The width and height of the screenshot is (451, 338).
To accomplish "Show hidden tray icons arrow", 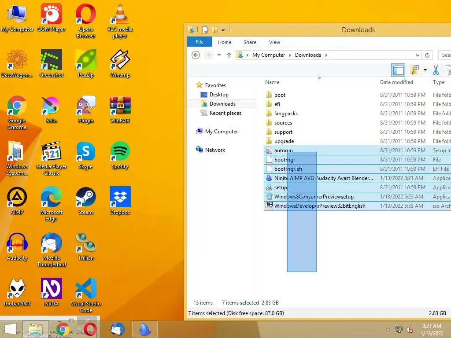I will point(388,330).
